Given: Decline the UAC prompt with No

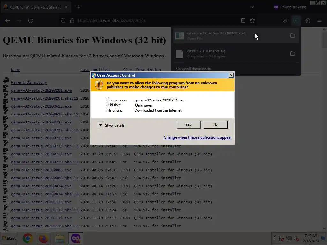Looking at the screenshot, I should [216, 124].
